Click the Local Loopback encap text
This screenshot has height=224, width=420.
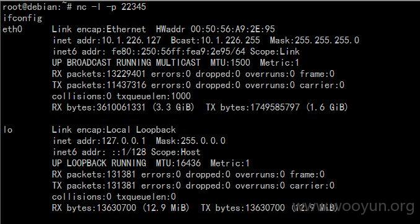(x=126, y=130)
